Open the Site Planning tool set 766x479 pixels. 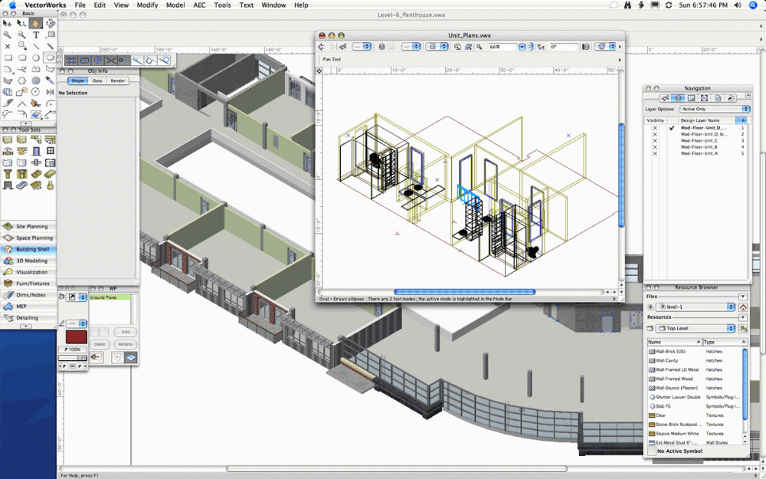click(x=32, y=227)
